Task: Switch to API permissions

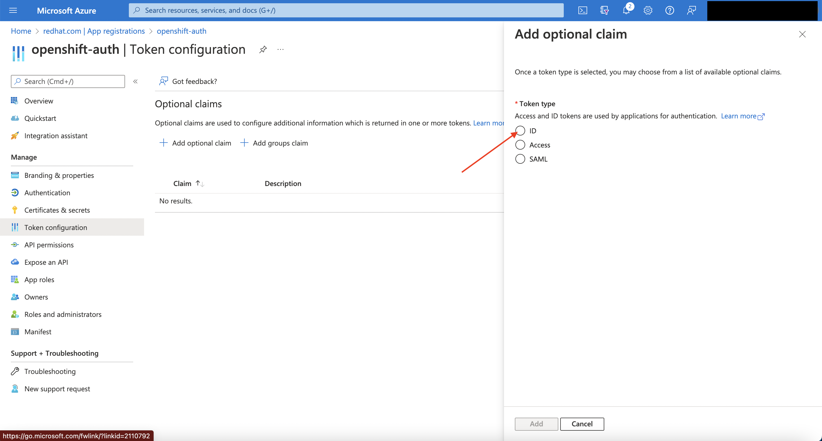Action: tap(49, 245)
